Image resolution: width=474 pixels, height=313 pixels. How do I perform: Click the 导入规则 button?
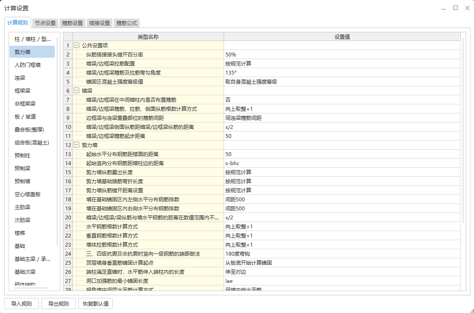21,303
